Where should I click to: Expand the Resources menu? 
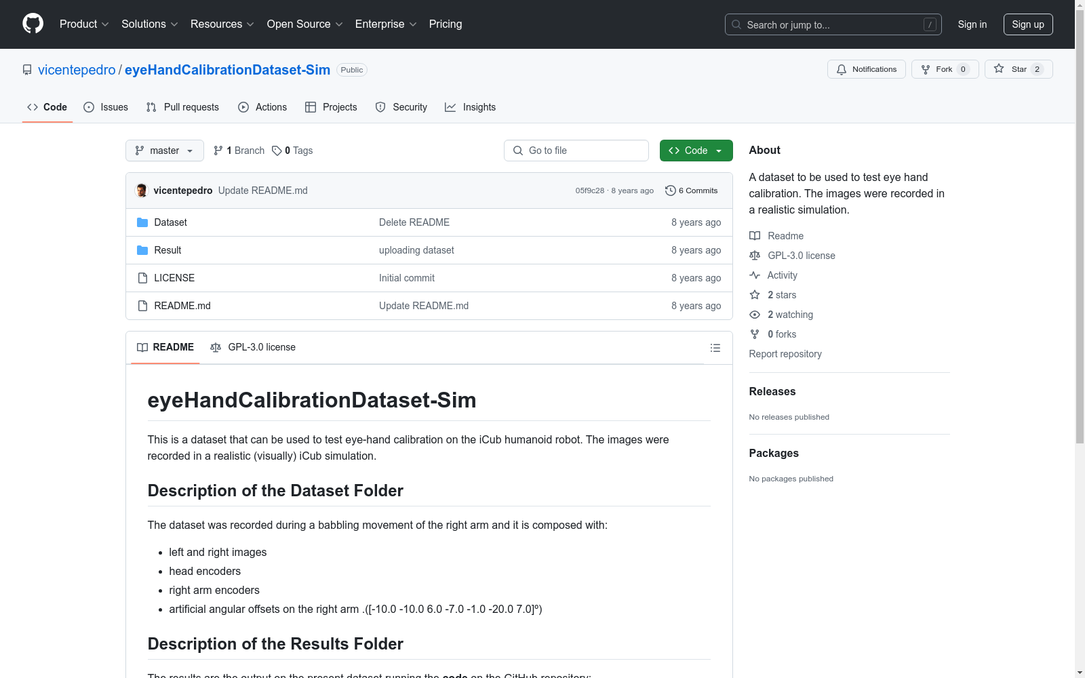coord(222,24)
